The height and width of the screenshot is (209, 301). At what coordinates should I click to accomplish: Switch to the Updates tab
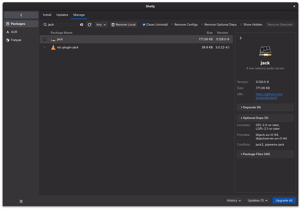point(62,15)
